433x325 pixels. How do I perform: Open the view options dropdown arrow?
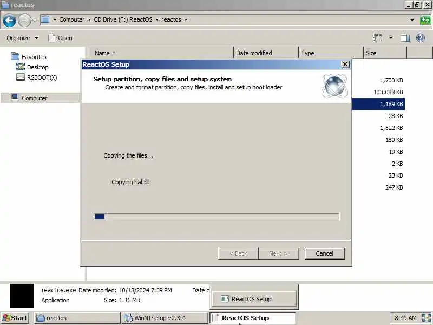point(391,37)
